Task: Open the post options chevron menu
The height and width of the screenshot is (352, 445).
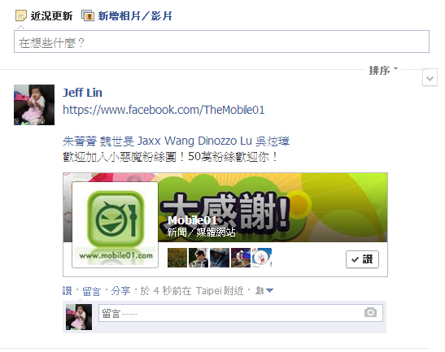Action: [x=430, y=77]
